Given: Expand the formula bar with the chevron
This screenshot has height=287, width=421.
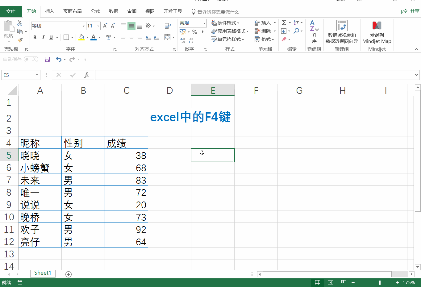Looking at the screenshot, I should coord(417,75).
